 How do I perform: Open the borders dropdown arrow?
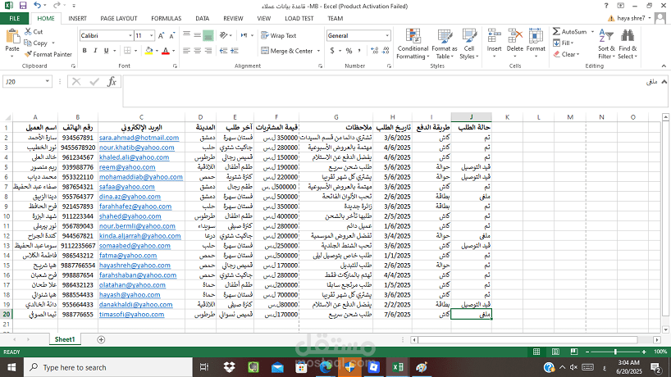[135, 51]
